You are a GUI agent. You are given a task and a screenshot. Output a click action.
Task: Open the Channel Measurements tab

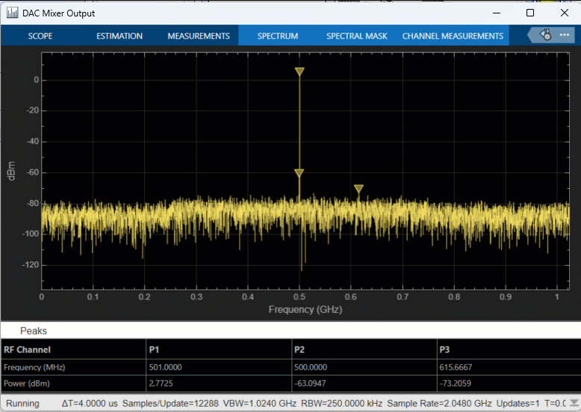[x=453, y=36]
